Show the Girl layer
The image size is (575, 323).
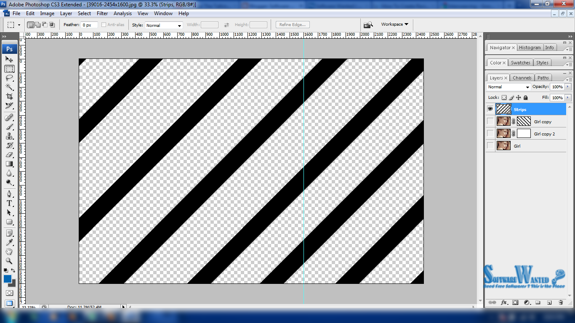tap(490, 146)
